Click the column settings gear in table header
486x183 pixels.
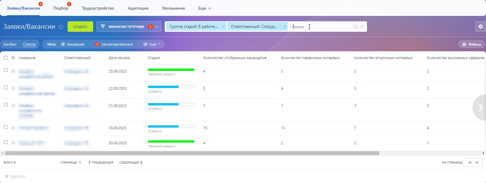(13, 58)
